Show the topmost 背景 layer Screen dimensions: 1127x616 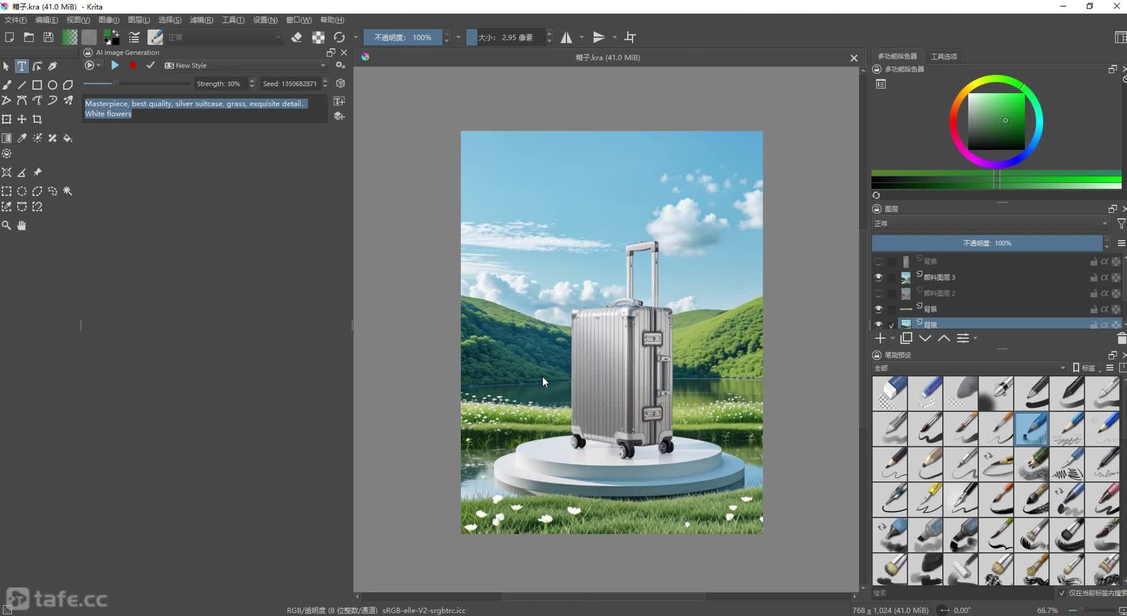878,261
